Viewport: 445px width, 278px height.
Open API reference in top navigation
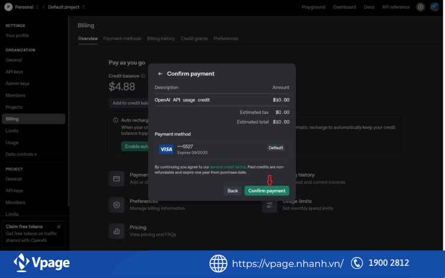396,7
